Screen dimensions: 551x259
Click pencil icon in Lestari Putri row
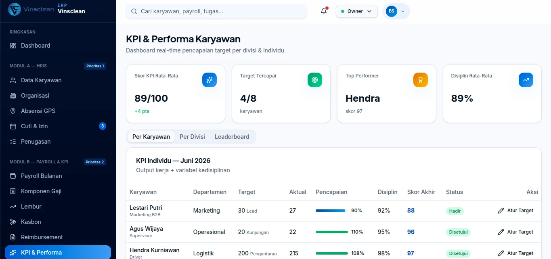pyautogui.click(x=501, y=211)
